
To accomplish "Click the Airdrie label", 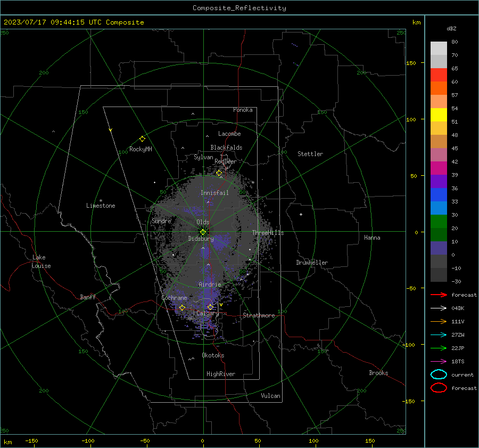I will [210, 284].
